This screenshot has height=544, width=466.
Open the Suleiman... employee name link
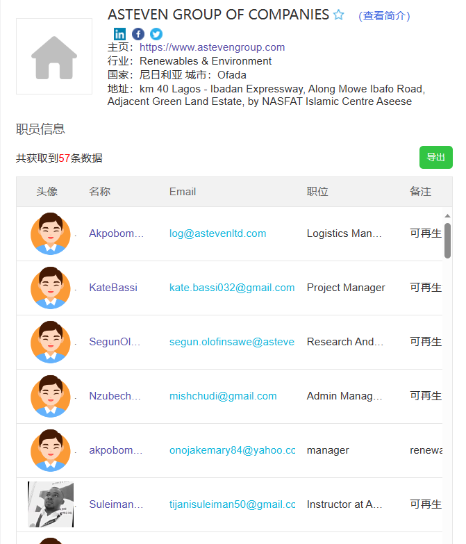tap(116, 504)
